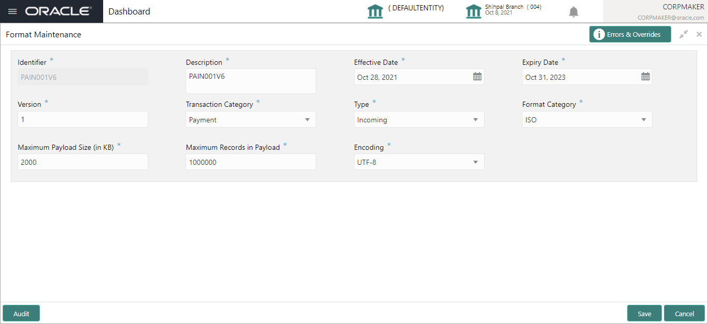
Task: Open the Audit details
Action: [x=21, y=314]
